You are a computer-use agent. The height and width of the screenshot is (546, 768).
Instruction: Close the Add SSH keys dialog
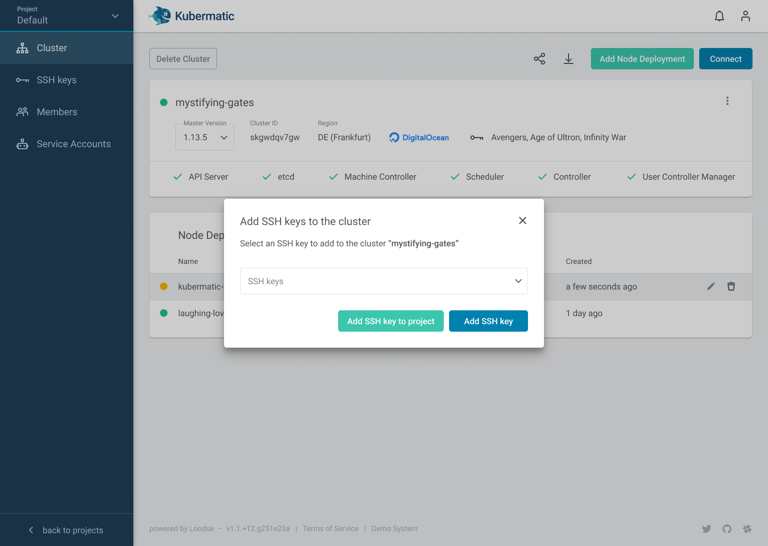522,220
